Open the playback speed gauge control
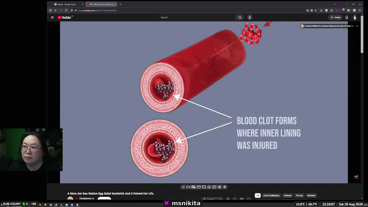Image resolution: width=368 pixels, height=207 pixels. point(209,187)
